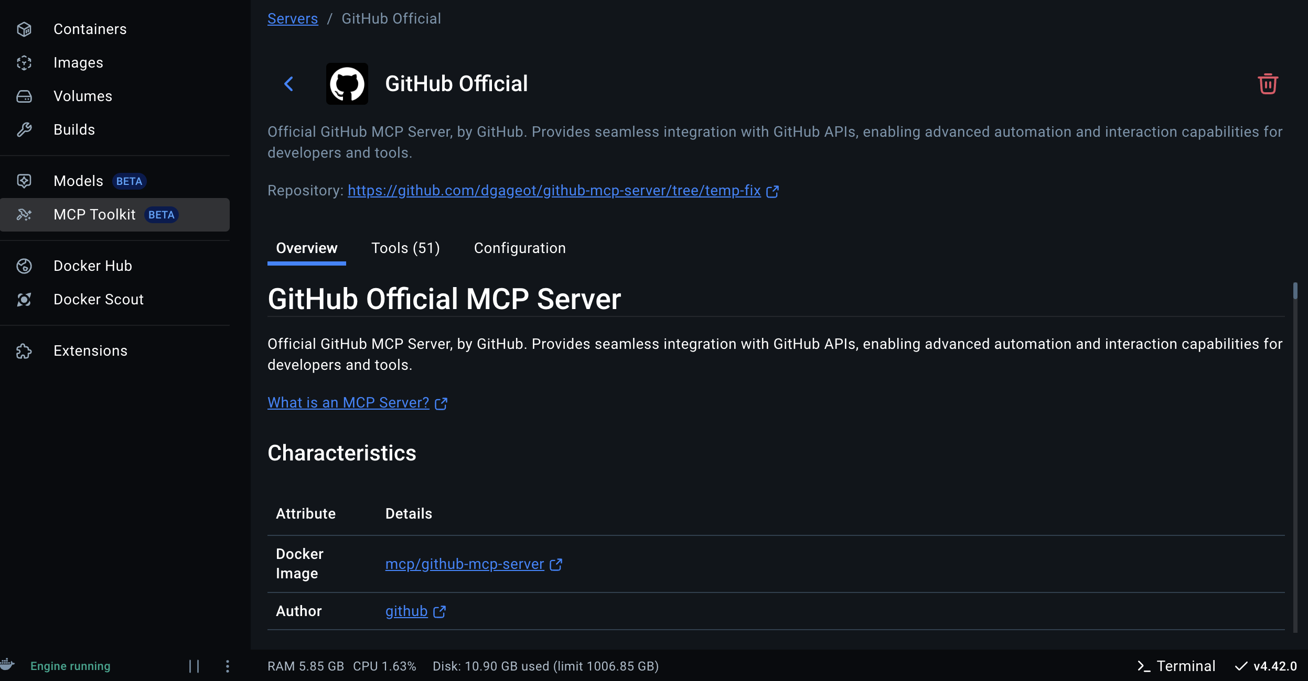Open the Images section icon
This screenshot has height=681, width=1308.
click(x=24, y=63)
